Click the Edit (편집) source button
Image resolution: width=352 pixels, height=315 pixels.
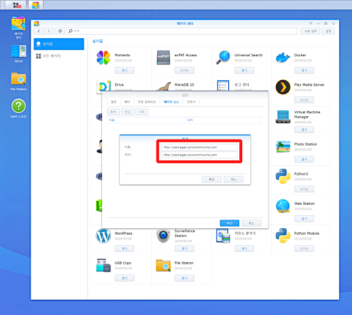pyautogui.click(x=127, y=112)
